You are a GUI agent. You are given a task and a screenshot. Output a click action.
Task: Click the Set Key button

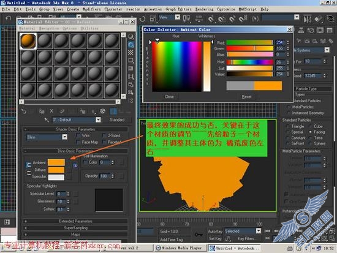coord(215,238)
